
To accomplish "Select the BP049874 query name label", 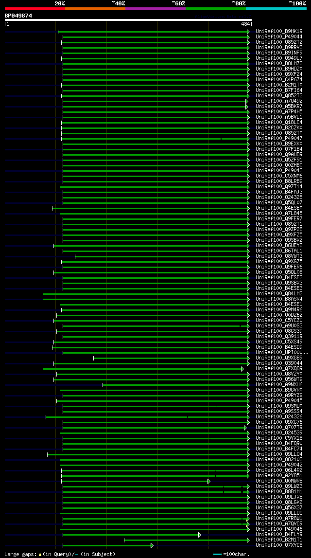I will click(x=18, y=16).
